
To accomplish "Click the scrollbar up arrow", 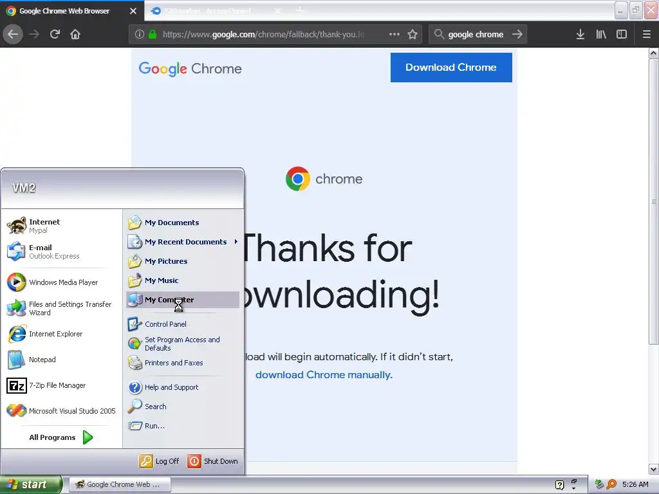I will pyautogui.click(x=654, y=53).
